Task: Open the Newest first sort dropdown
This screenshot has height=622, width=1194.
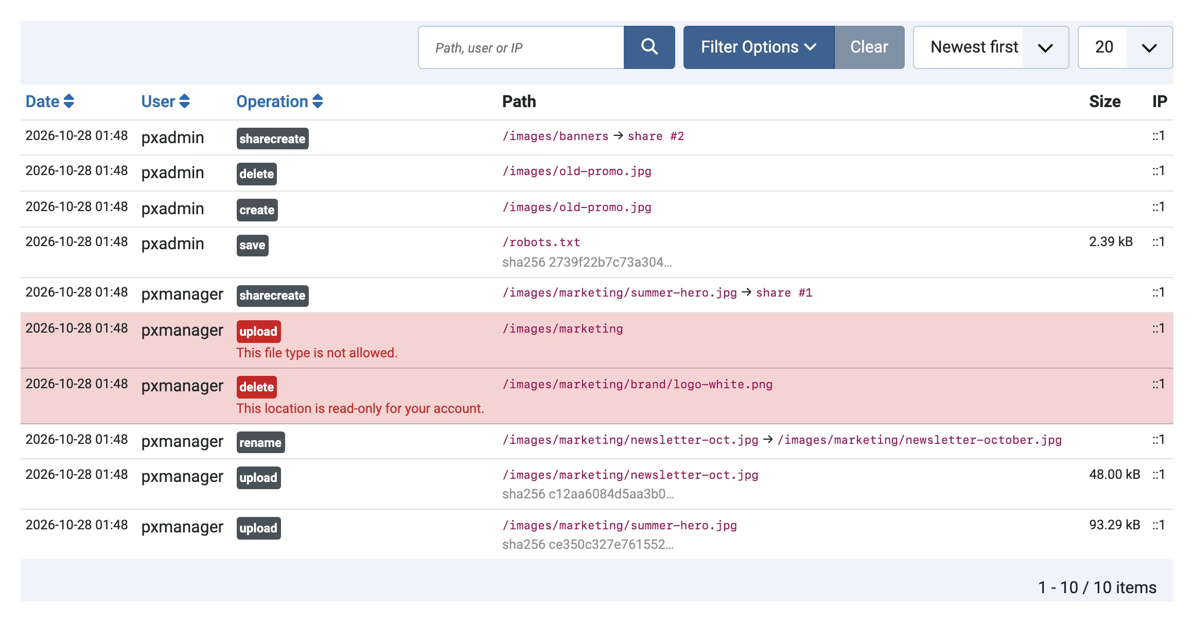Action: click(991, 47)
